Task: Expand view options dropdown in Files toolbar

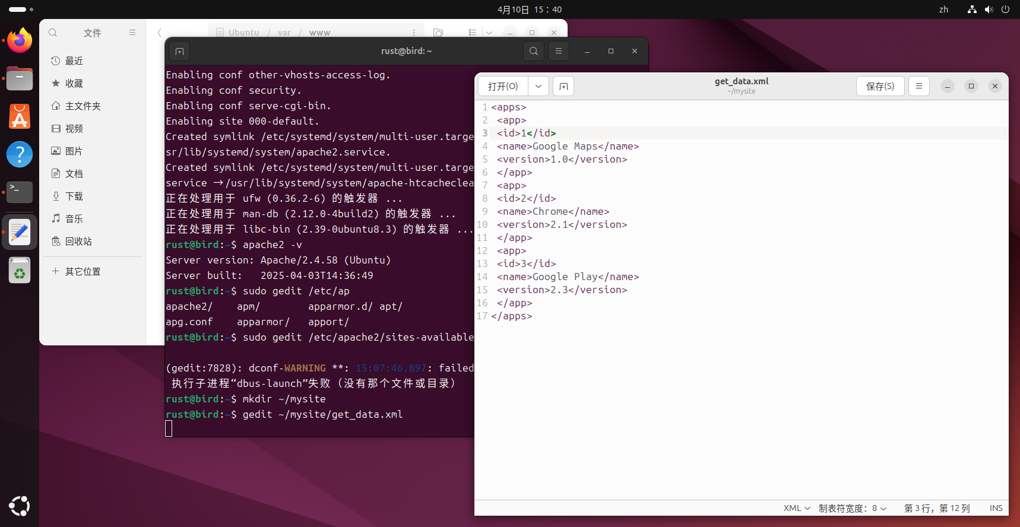Action: [x=489, y=33]
